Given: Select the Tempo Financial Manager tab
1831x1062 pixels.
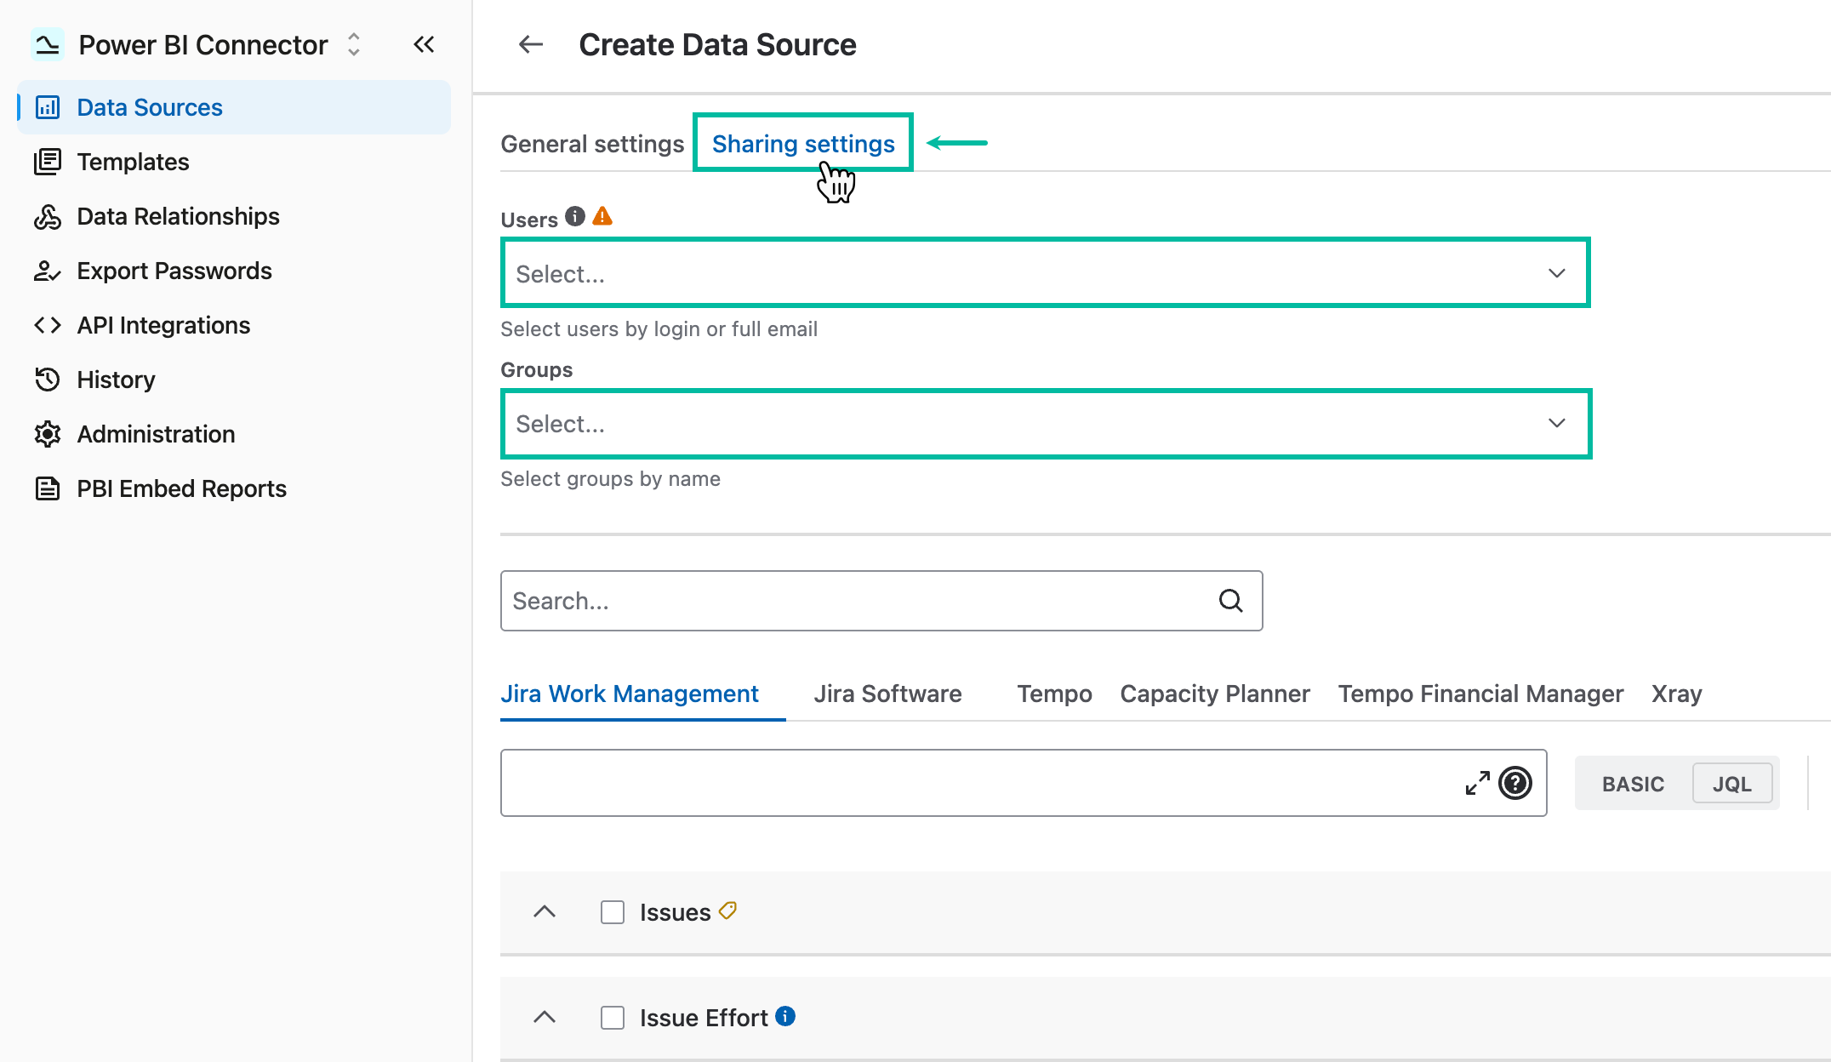Looking at the screenshot, I should pyautogui.click(x=1480, y=694).
